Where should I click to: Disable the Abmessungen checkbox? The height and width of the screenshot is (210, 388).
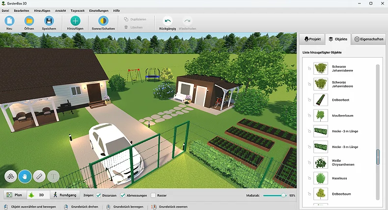(123, 195)
